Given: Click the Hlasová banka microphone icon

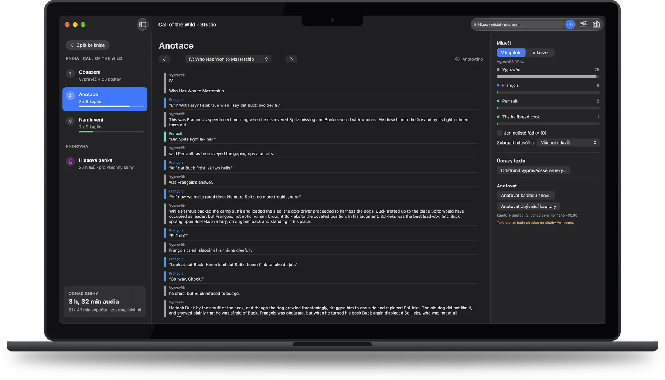Looking at the screenshot, I should 70,162.
